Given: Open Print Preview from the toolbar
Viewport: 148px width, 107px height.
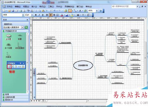Looking at the screenshot, I should point(24,11).
